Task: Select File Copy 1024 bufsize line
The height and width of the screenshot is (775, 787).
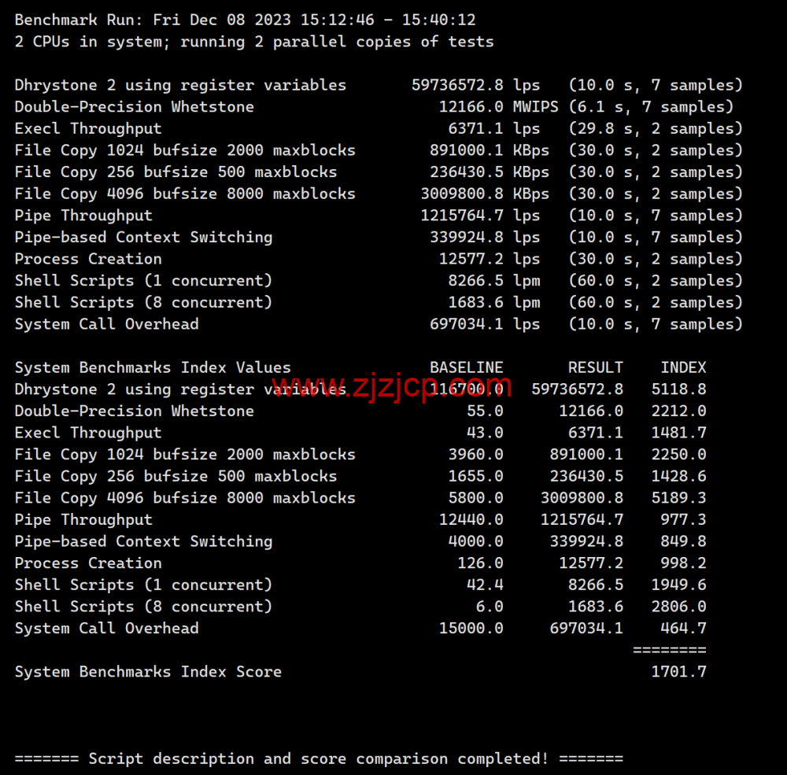Action: pyautogui.click(x=185, y=149)
